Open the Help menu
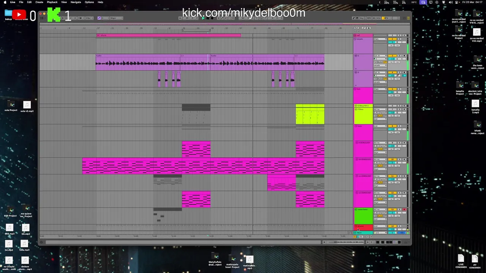Image resolution: width=486 pixels, height=273 pixels. 100,2
